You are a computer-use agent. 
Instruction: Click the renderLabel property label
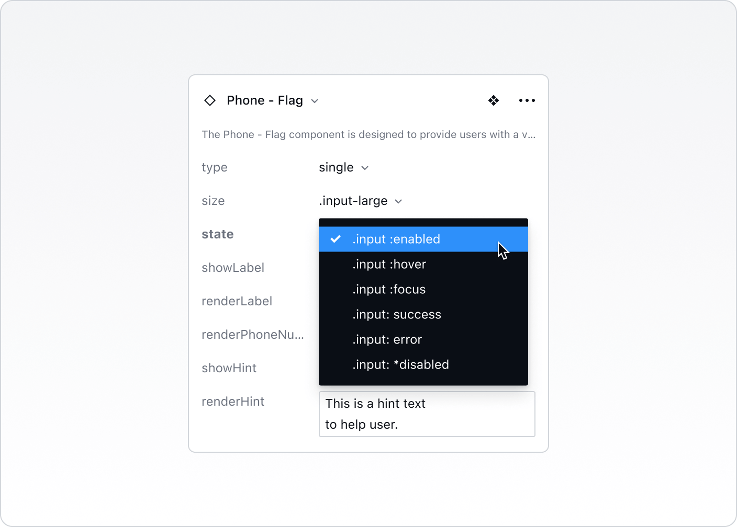click(237, 301)
